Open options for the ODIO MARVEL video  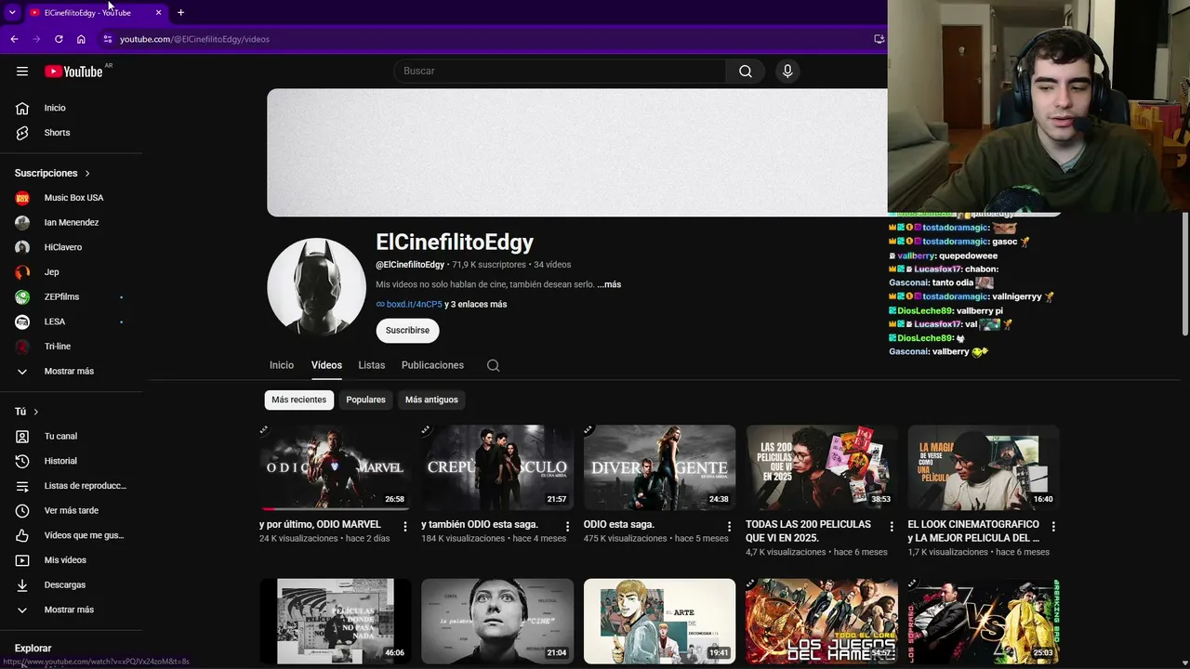coord(405,527)
